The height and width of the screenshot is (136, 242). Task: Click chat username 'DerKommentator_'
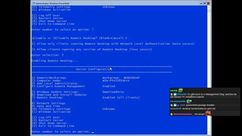coord(183,114)
